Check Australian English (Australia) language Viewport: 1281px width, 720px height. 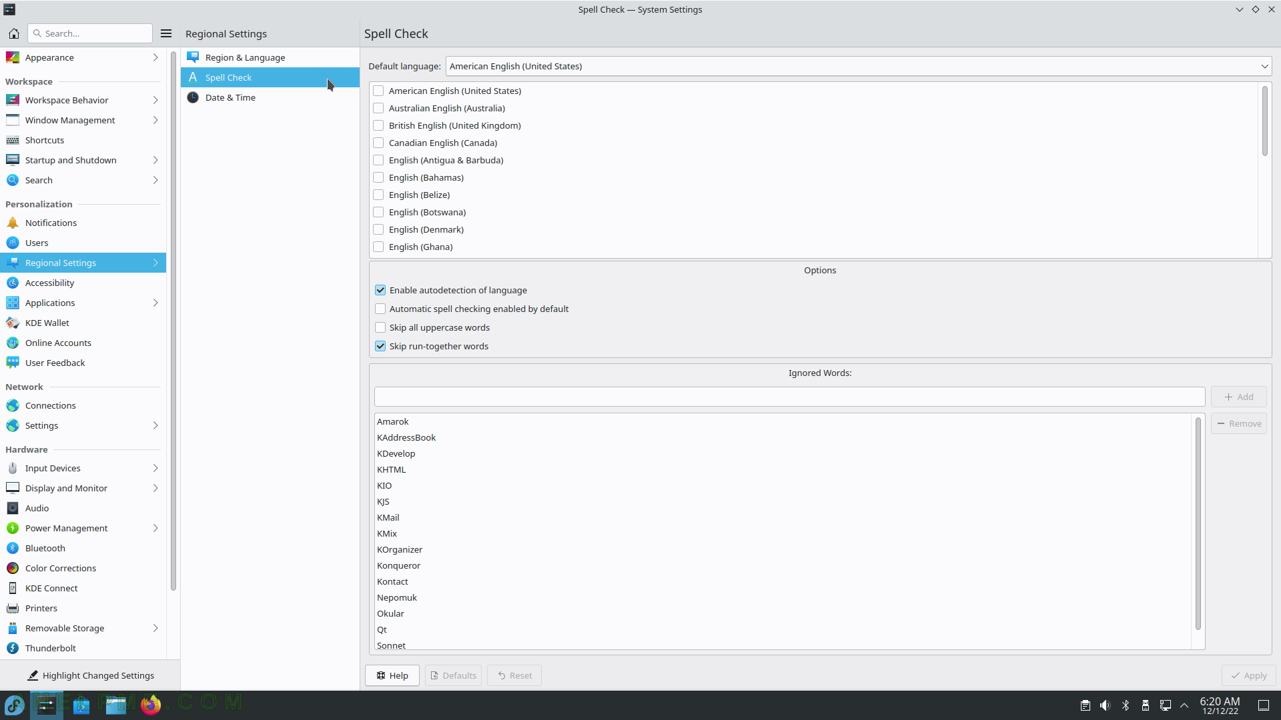tap(378, 108)
